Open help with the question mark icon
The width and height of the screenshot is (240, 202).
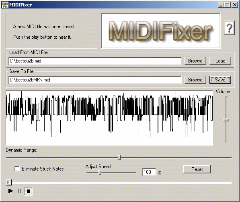point(229,28)
